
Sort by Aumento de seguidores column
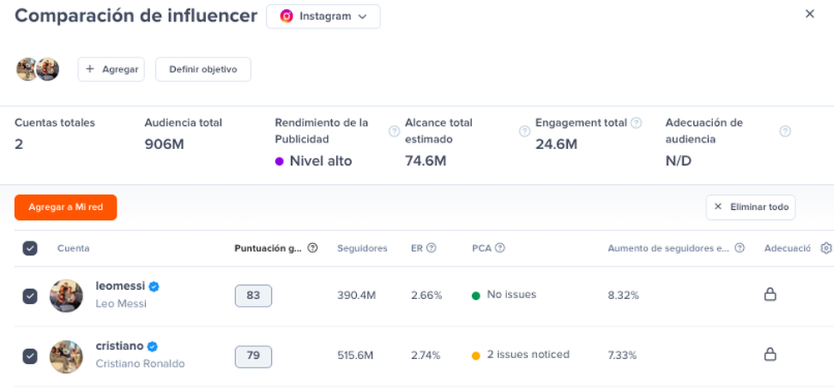tap(669, 248)
